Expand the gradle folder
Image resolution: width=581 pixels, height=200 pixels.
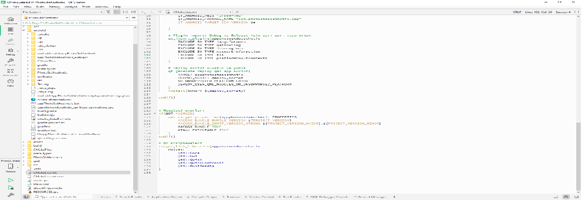(28, 65)
